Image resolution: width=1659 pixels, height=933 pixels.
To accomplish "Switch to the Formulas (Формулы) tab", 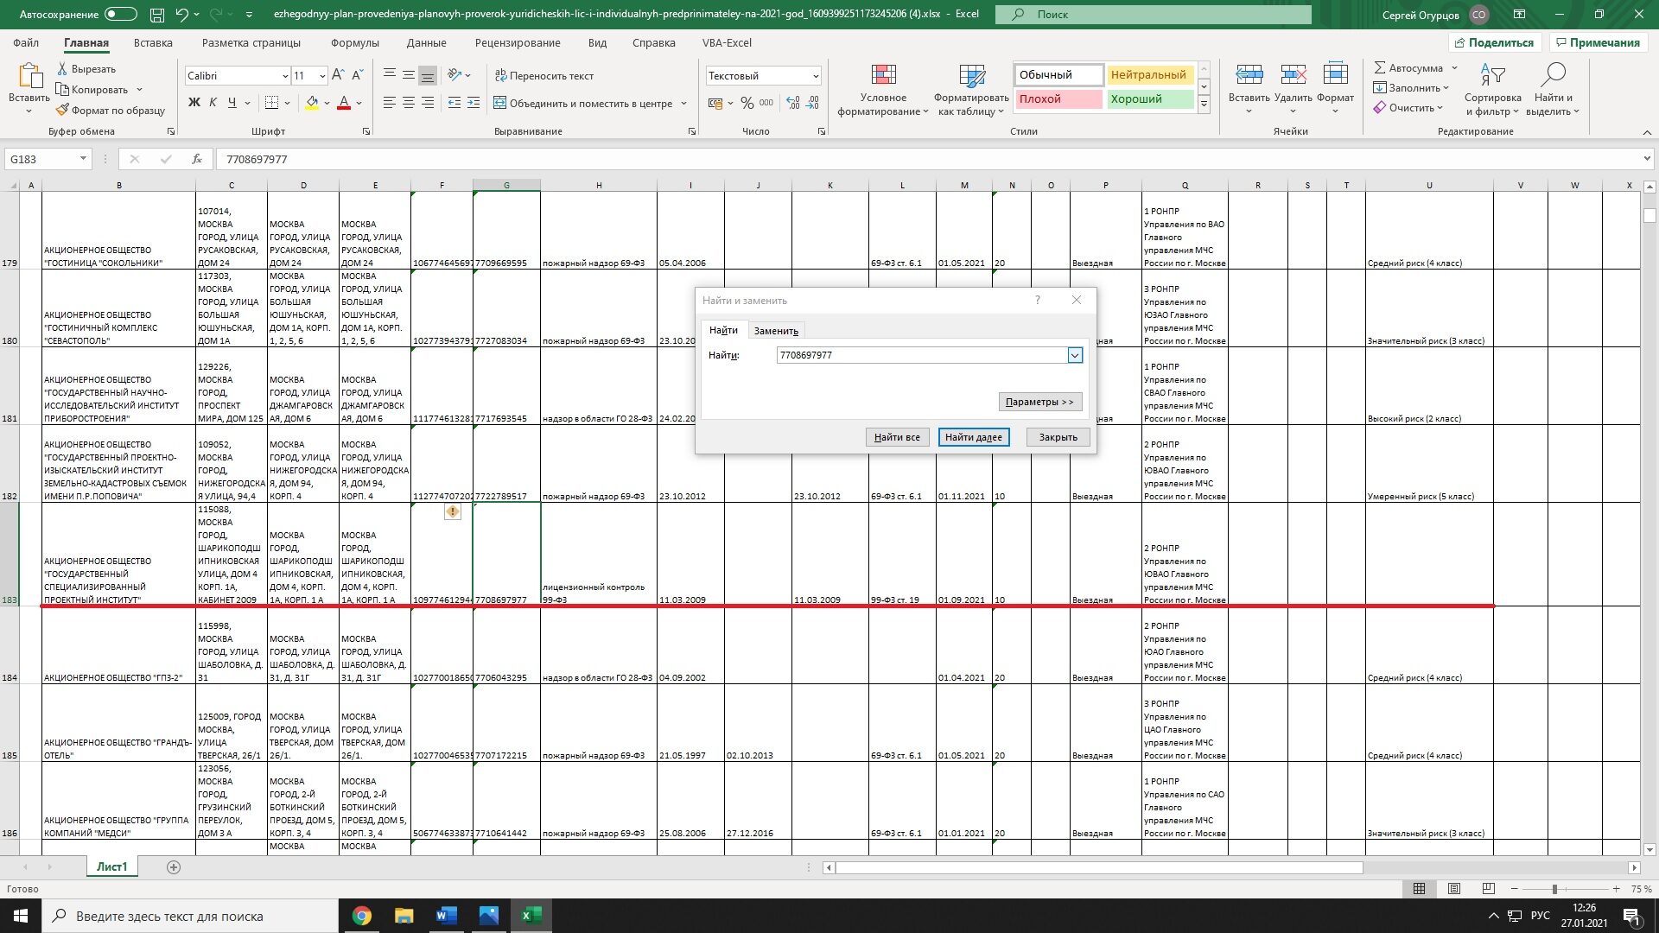I will tap(354, 42).
